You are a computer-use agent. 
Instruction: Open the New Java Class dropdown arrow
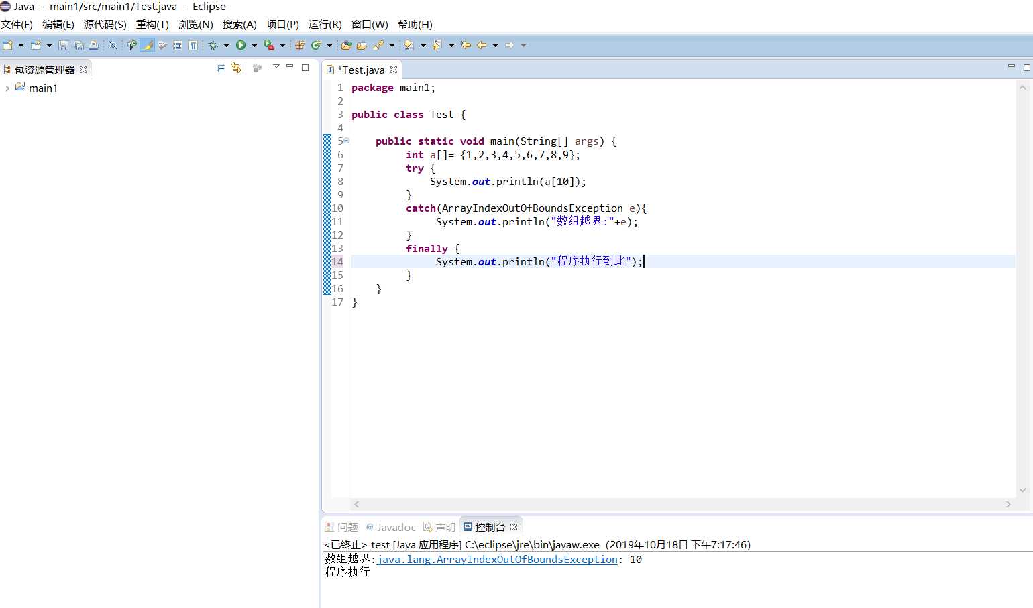329,45
